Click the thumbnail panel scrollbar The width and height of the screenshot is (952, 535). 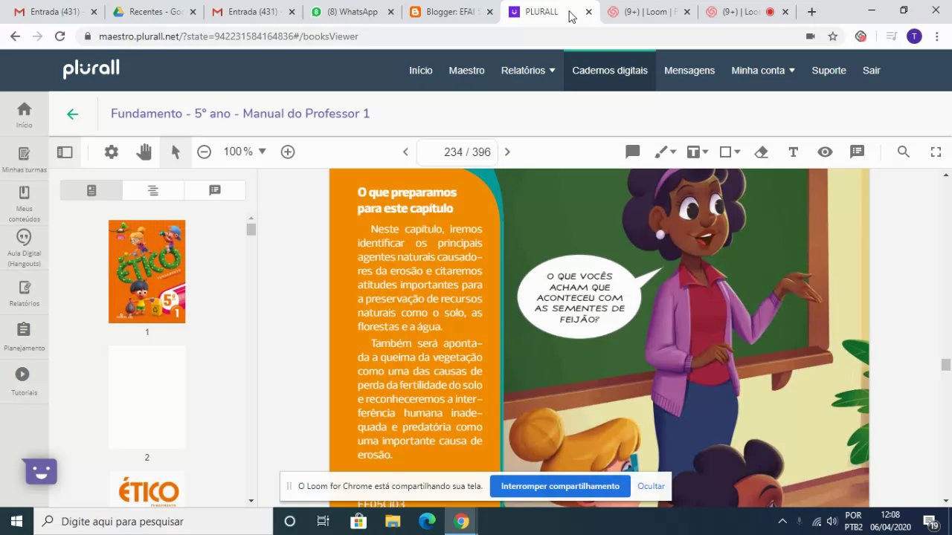coord(251,229)
